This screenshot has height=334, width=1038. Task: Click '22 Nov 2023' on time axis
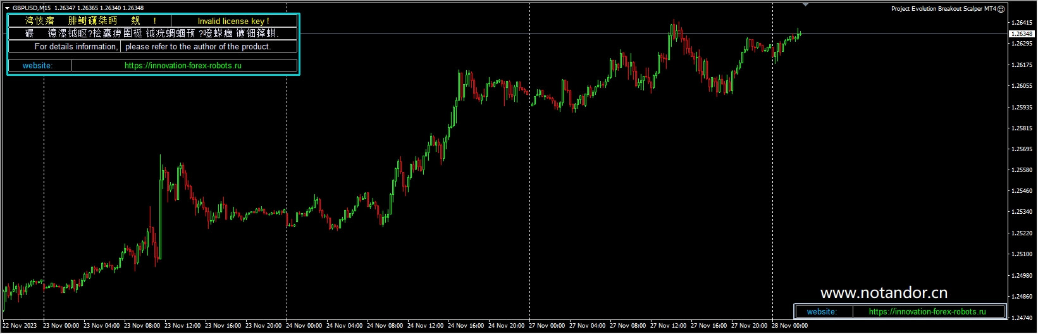(20, 326)
